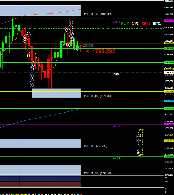The width and height of the screenshot is (174, 195).
Task: Click the green square beside M15
Action: pos(142,136)
